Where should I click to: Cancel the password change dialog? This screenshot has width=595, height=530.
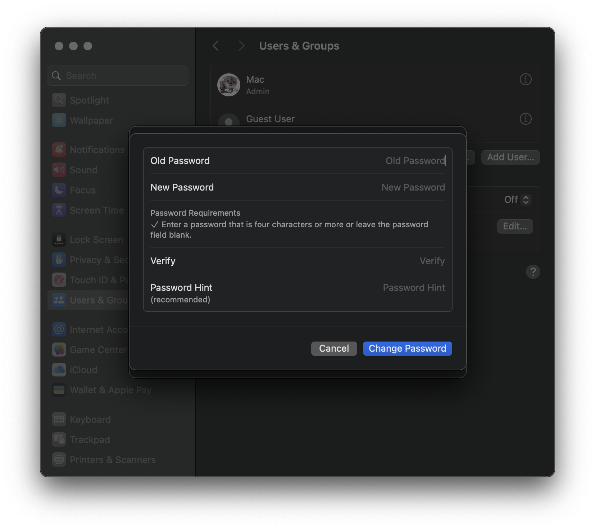click(x=334, y=349)
